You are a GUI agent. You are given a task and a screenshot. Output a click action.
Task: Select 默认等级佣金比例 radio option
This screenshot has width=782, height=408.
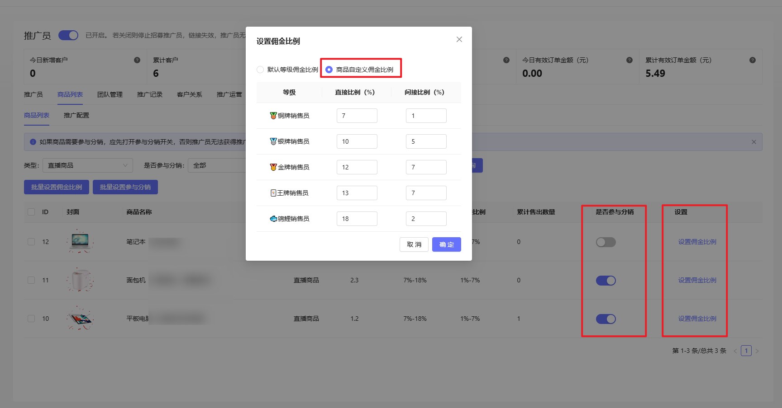260,70
